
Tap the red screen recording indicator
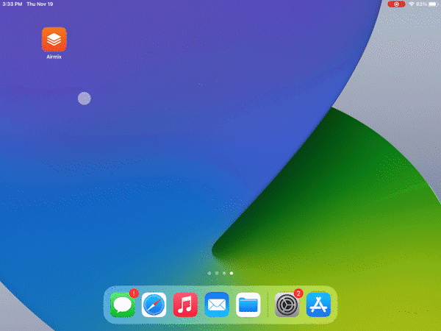tap(396, 4)
